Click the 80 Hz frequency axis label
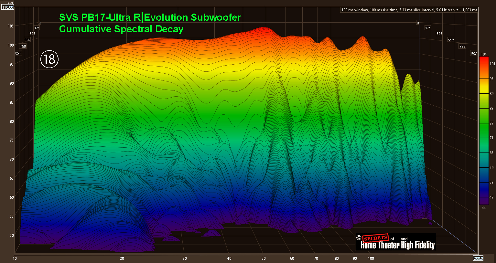 337,258
